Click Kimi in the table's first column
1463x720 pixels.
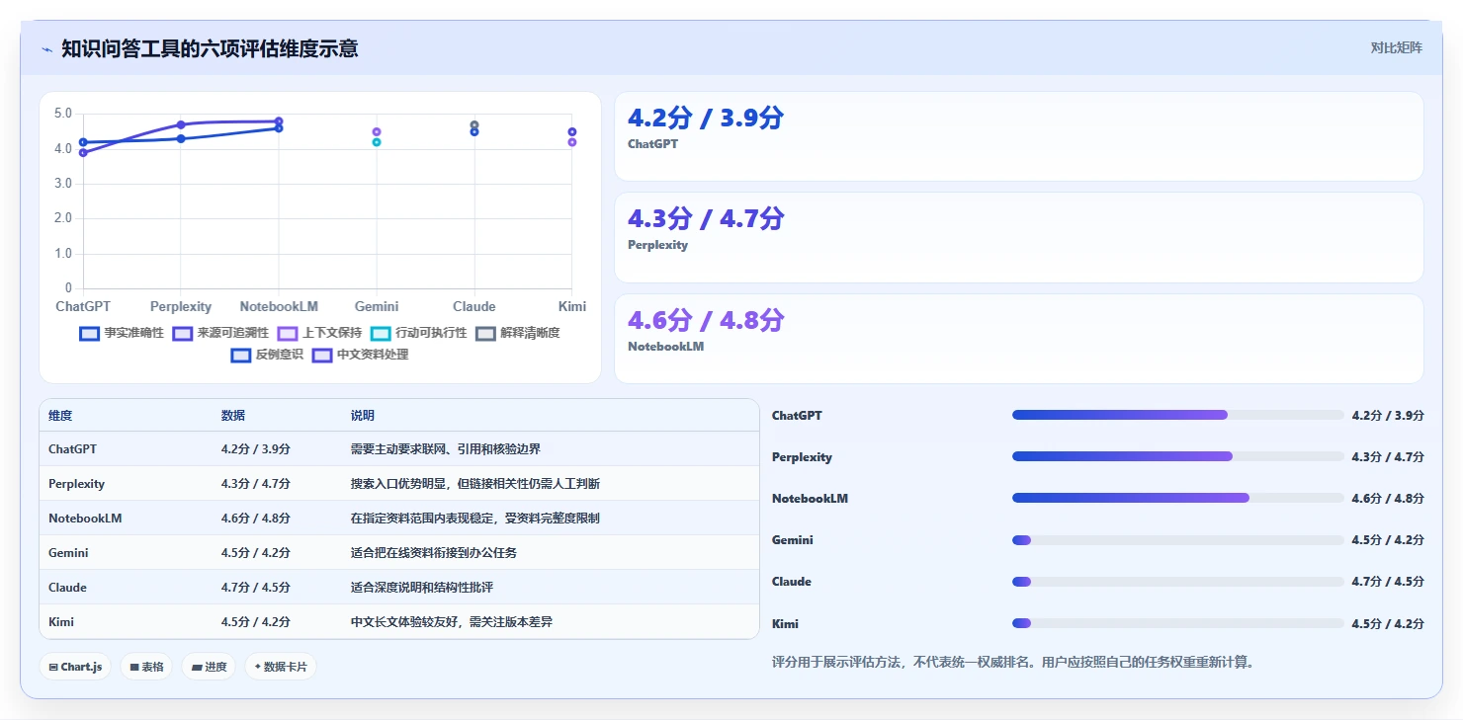tap(61, 622)
